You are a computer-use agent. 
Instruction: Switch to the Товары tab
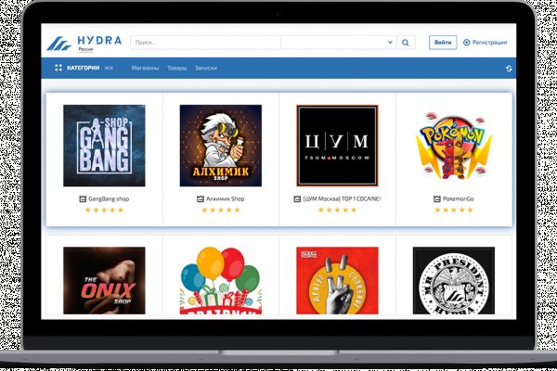pyautogui.click(x=176, y=68)
